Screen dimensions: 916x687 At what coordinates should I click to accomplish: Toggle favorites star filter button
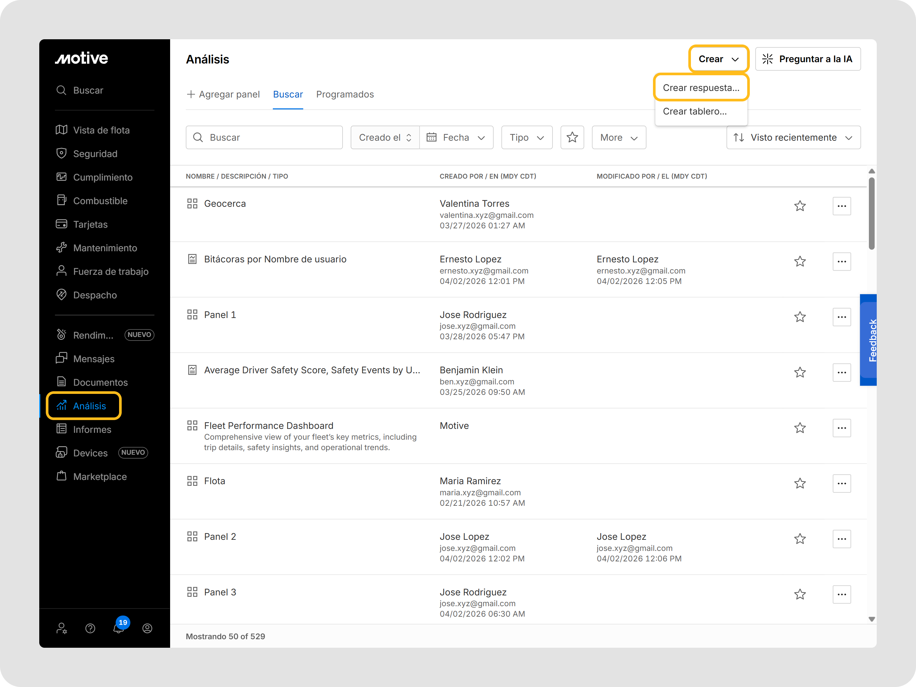click(572, 137)
